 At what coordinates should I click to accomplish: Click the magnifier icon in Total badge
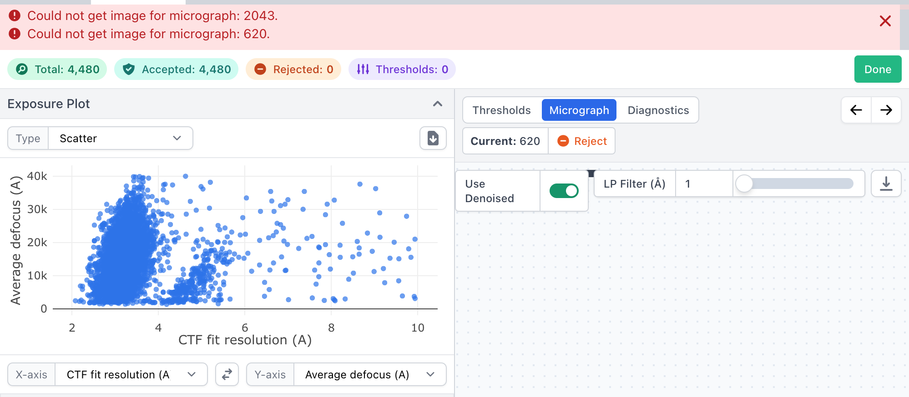22,69
